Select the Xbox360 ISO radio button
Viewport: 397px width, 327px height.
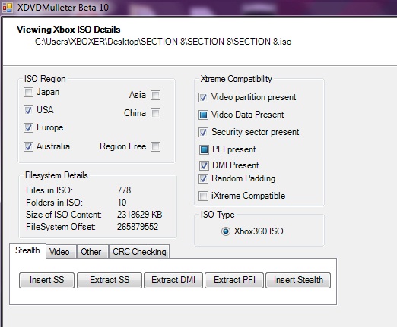click(x=226, y=231)
